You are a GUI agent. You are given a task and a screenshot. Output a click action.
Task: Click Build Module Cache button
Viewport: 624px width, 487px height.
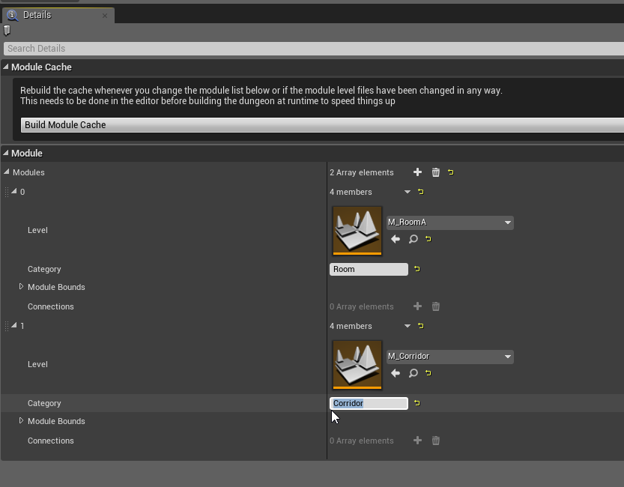point(322,125)
